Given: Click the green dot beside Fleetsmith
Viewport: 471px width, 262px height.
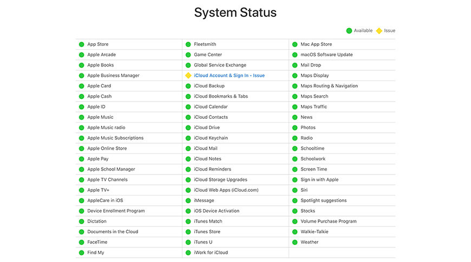Looking at the screenshot, I should point(188,44).
